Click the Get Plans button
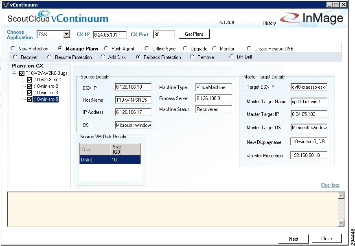The image size is (355, 246). pyautogui.click(x=194, y=34)
